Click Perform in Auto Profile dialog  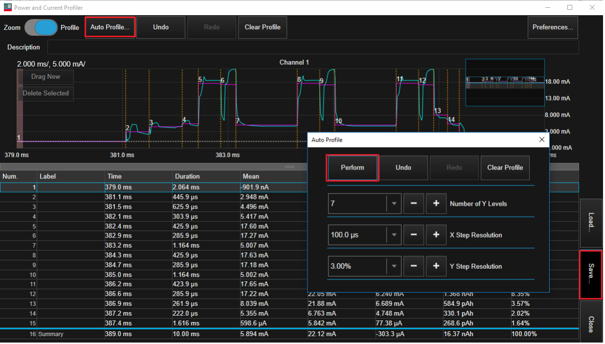(352, 168)
